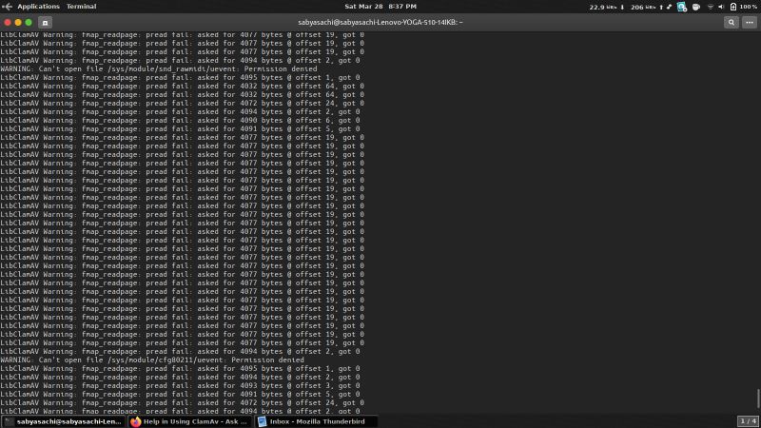Open the 1 / 4 workspace switcher
This screenshot has height=428, width=761.
tap(748, 420)
